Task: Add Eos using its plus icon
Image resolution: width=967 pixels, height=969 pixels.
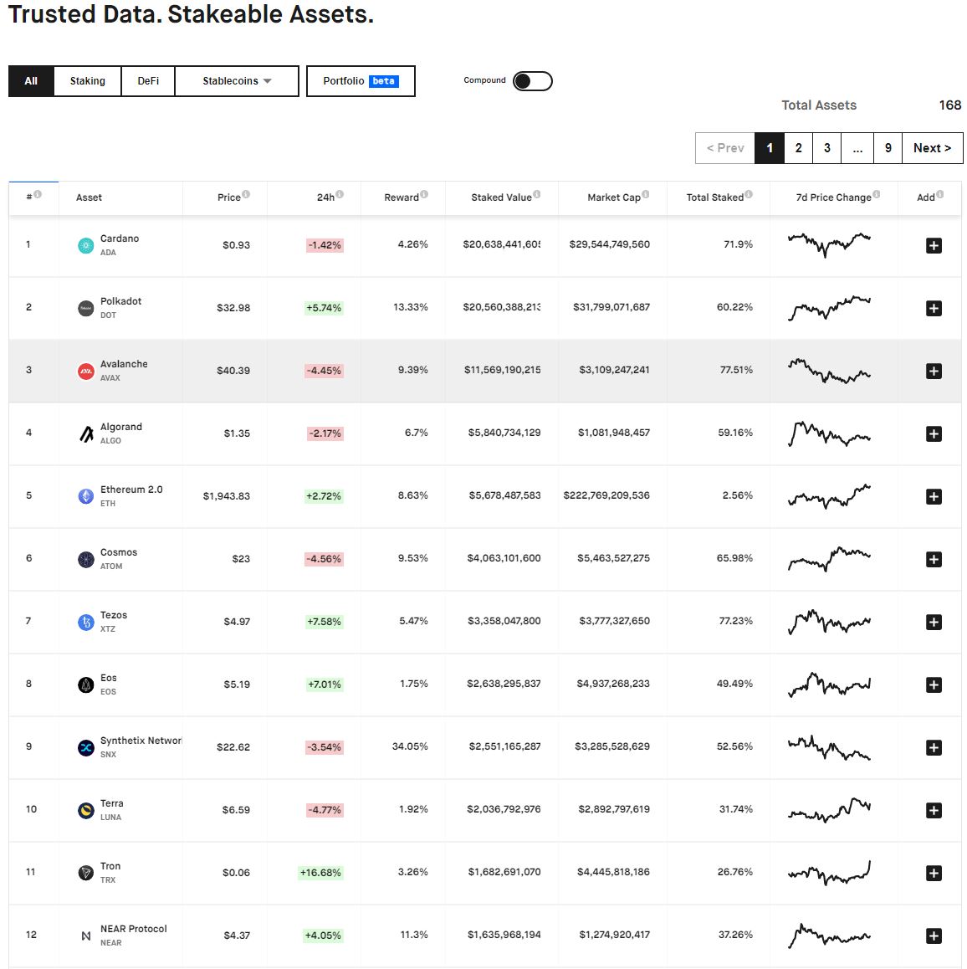Action: point(933,684)
